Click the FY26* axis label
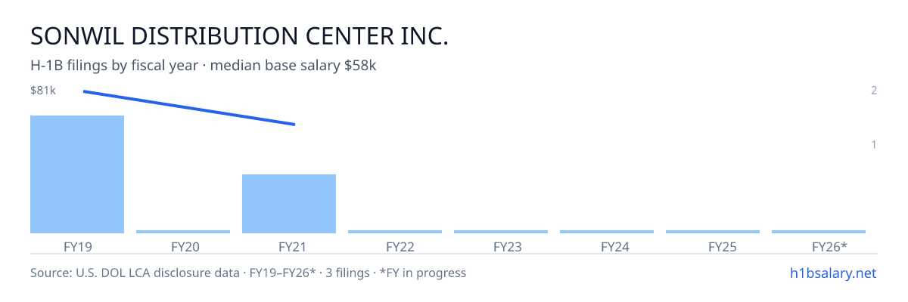The width and height of the screenshot is (908, 302). [x=829, y=246]
